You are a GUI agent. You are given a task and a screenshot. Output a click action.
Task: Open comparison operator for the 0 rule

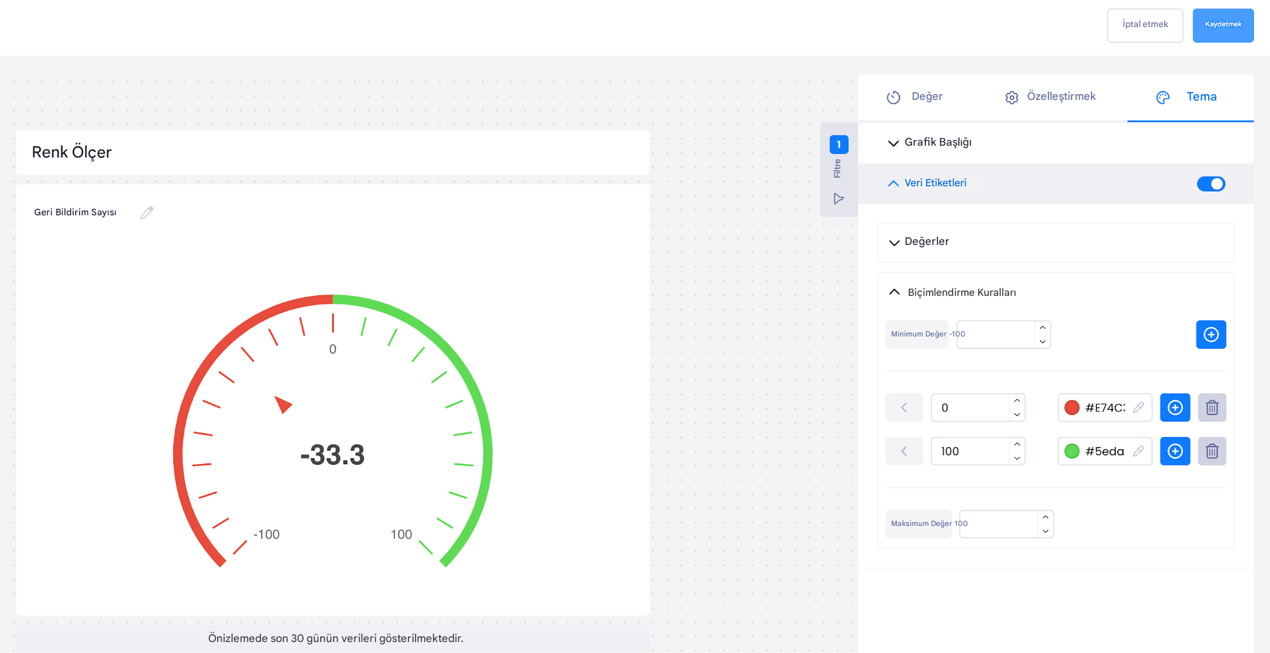904,407
